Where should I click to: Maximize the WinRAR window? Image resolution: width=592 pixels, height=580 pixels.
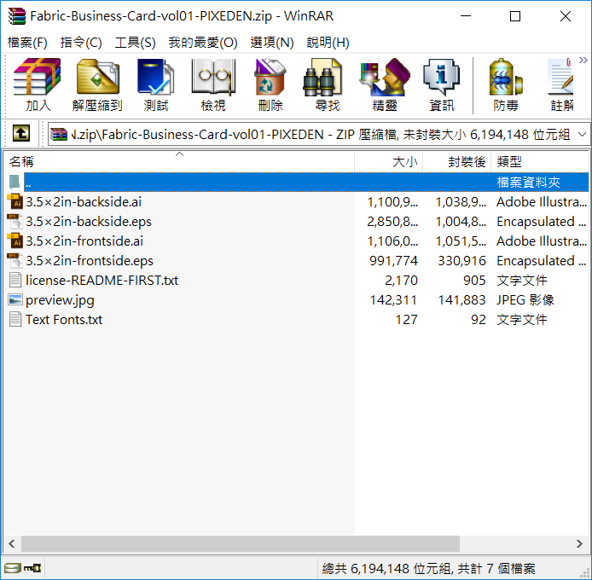click(x=515, y=16)
